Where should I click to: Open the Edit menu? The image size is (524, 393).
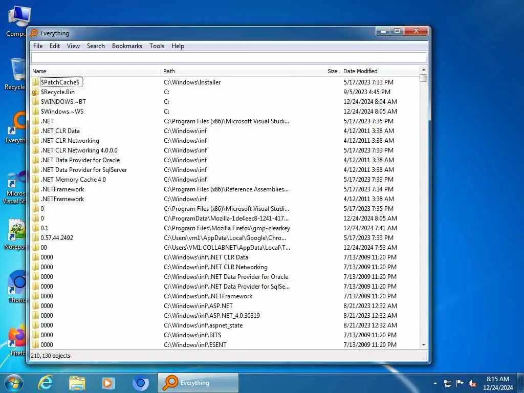pos(54,46)
